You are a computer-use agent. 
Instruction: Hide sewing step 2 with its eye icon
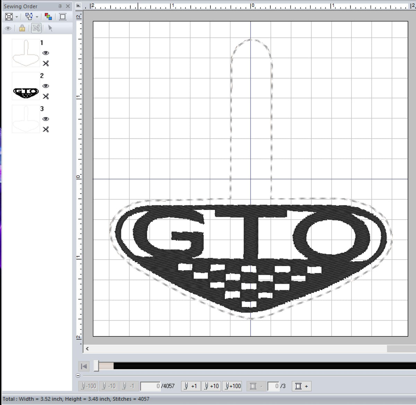46,86
